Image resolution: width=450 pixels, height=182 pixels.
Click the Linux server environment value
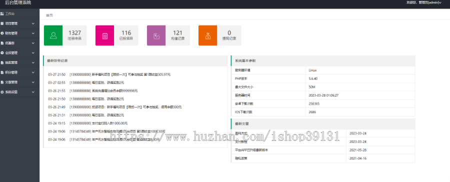pyautogui.click(x=312, y=70)
